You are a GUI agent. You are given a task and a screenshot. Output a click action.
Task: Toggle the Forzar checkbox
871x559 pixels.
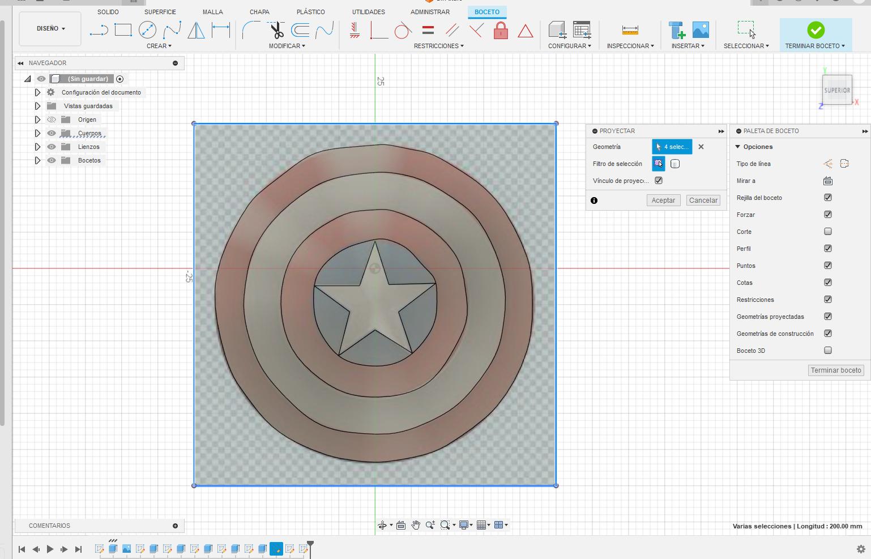click(828, 215)
